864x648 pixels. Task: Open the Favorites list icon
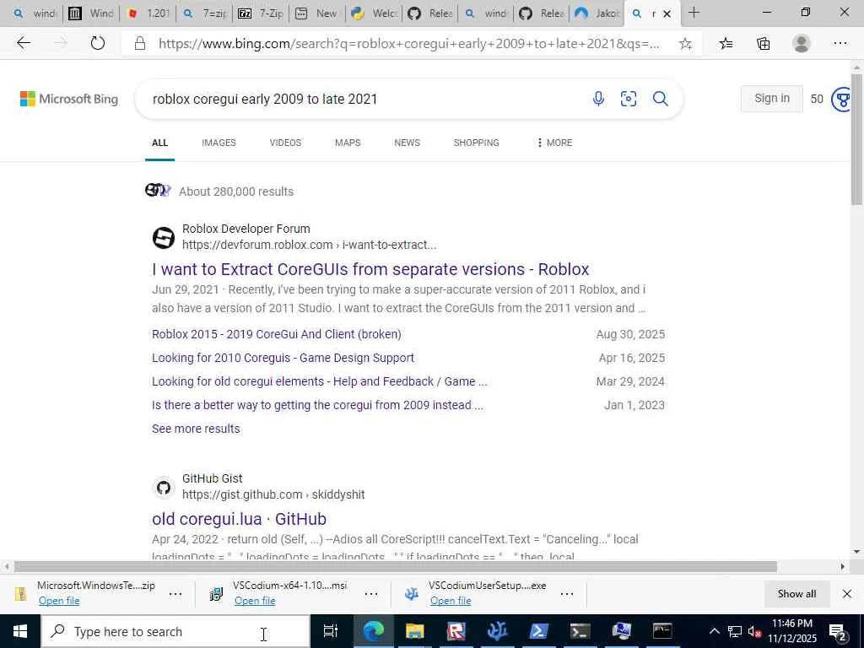coord(726,44)
